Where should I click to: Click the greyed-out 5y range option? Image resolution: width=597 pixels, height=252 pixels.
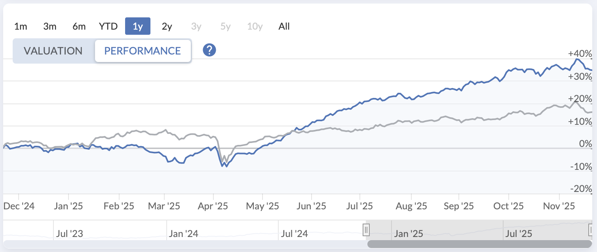226,26
